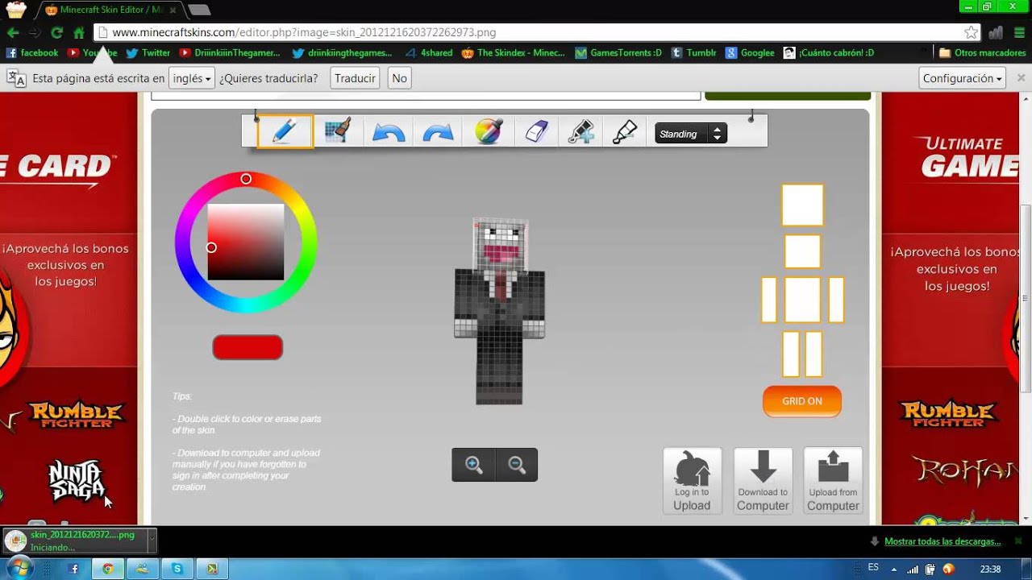Download skin to Computer
The width and height of the screenshot is (1032, 580).
pos(763,481)
